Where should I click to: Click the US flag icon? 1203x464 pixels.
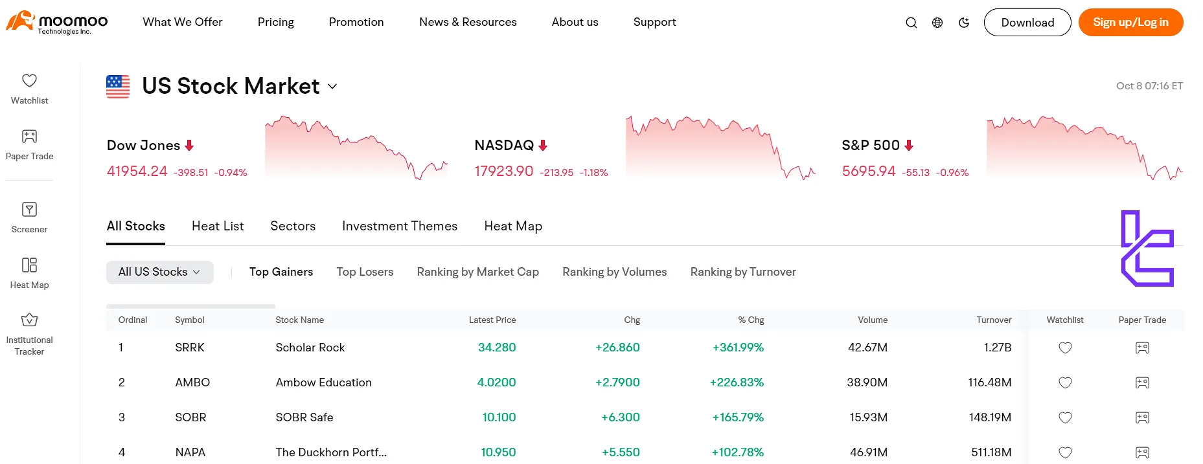click(x=118, y=87)
